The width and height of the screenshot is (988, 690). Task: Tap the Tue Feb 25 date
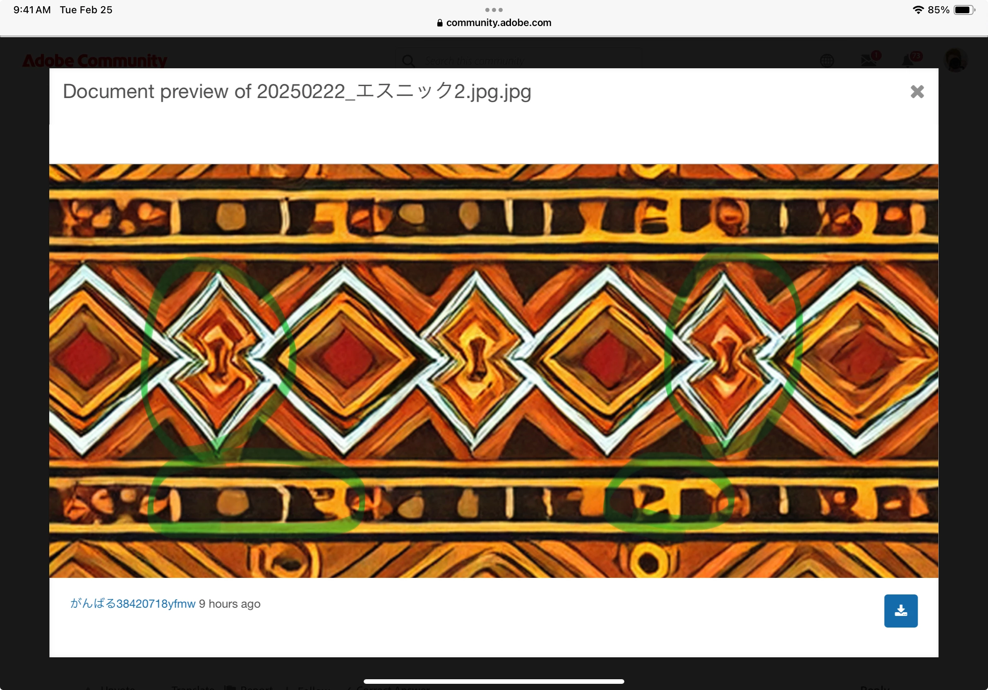click(86, 10)
